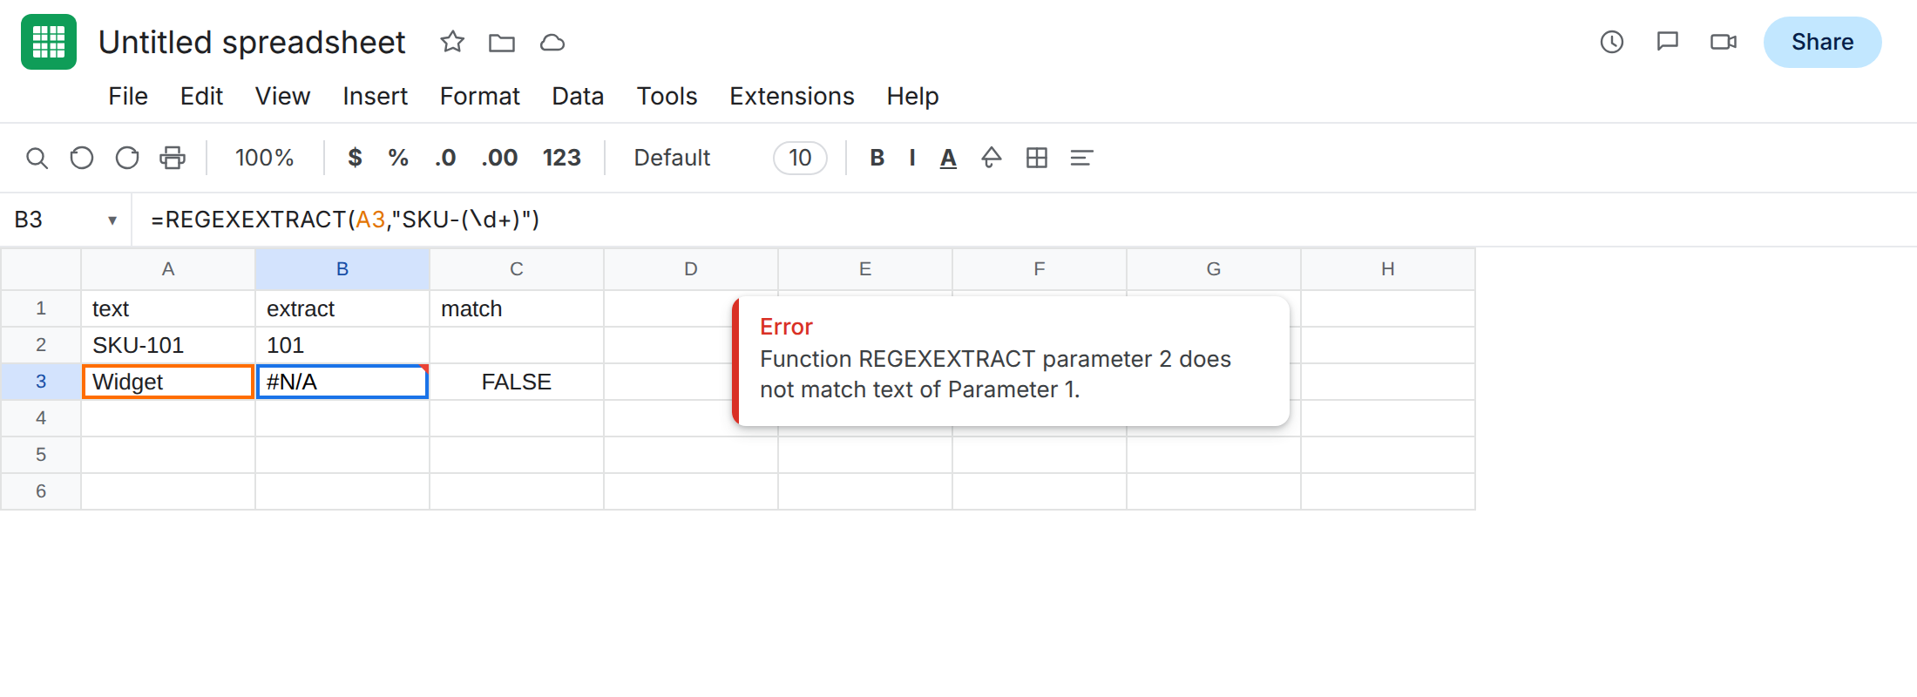Click the font size 10 field

click(800, 158)
